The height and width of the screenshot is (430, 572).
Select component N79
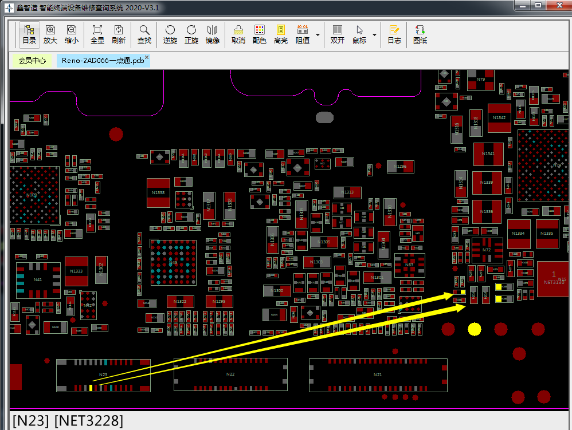pos(481,80)
